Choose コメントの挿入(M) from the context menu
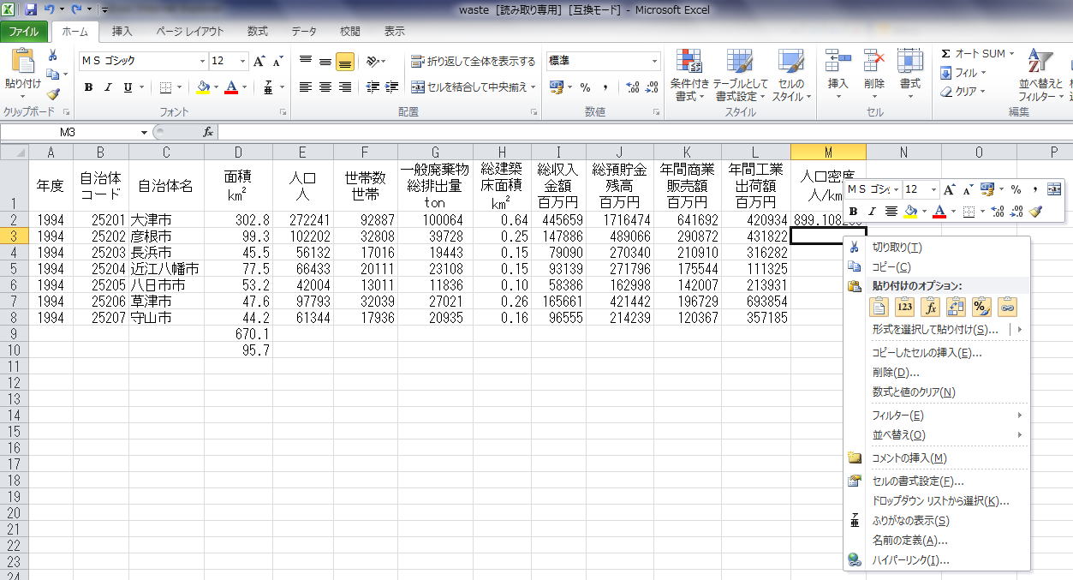Image resolution: width=1073 pixels, height=580 pixels. 937,458
